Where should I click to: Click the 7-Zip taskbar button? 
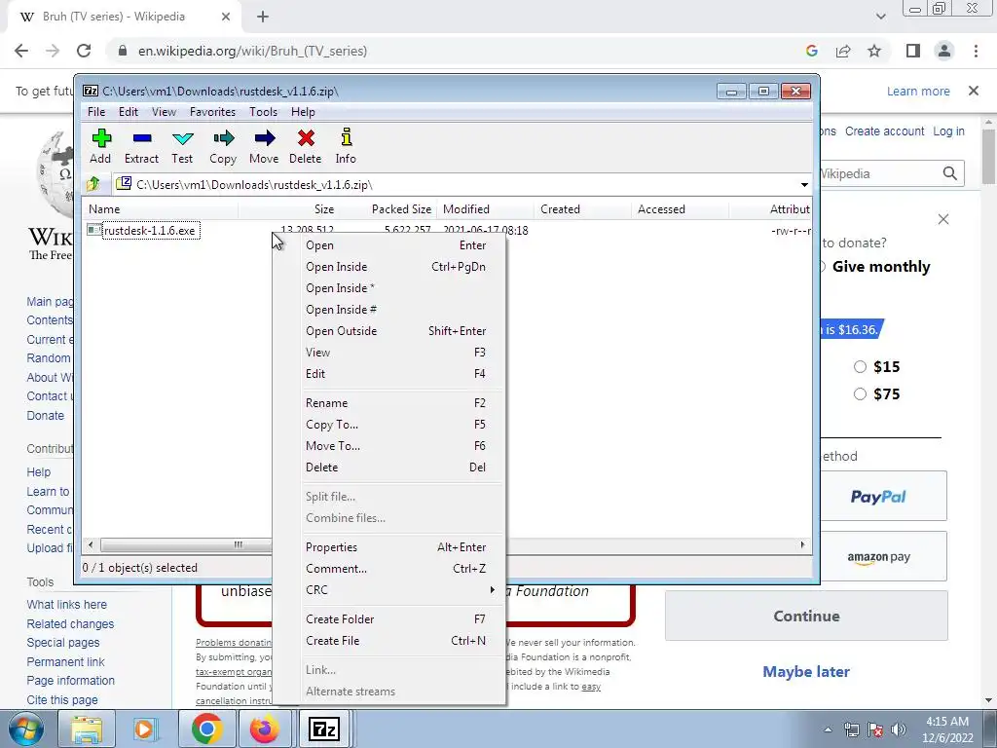coord(323,729)
